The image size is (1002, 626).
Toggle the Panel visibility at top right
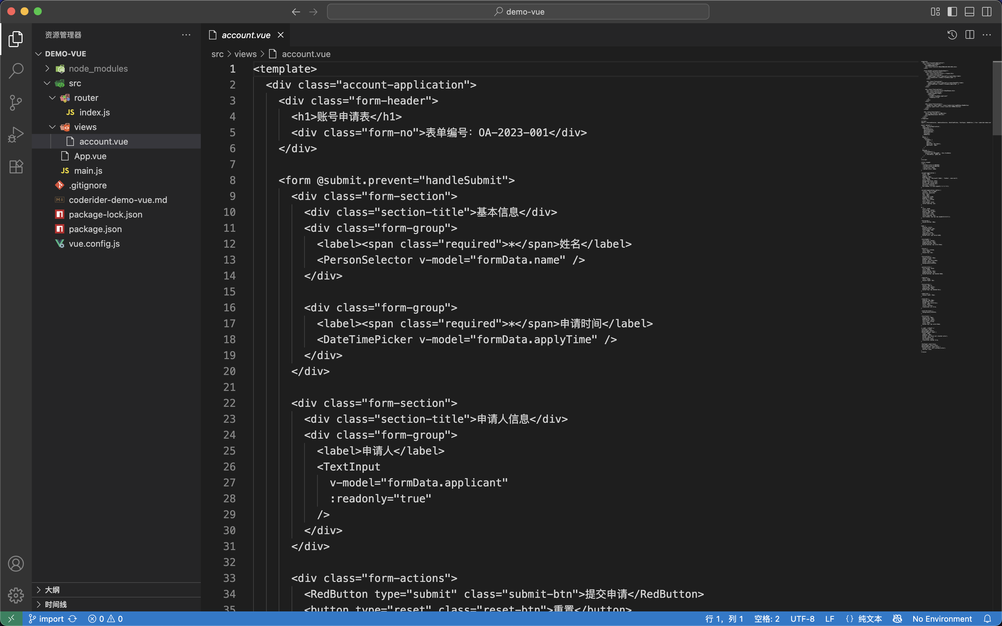click(969, 12)
